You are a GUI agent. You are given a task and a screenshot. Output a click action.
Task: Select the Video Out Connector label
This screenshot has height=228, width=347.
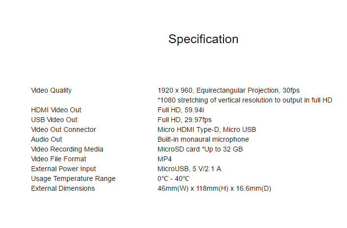(63, 129)
